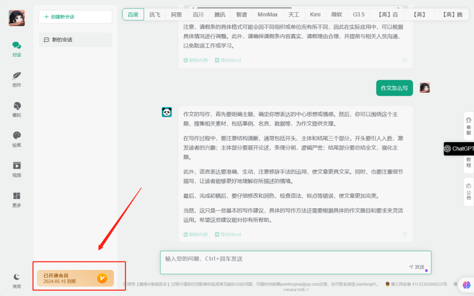Click 导出Word under the leave-note reply
474x296 pixels.
pyautogui.click(x=228, y=60)
